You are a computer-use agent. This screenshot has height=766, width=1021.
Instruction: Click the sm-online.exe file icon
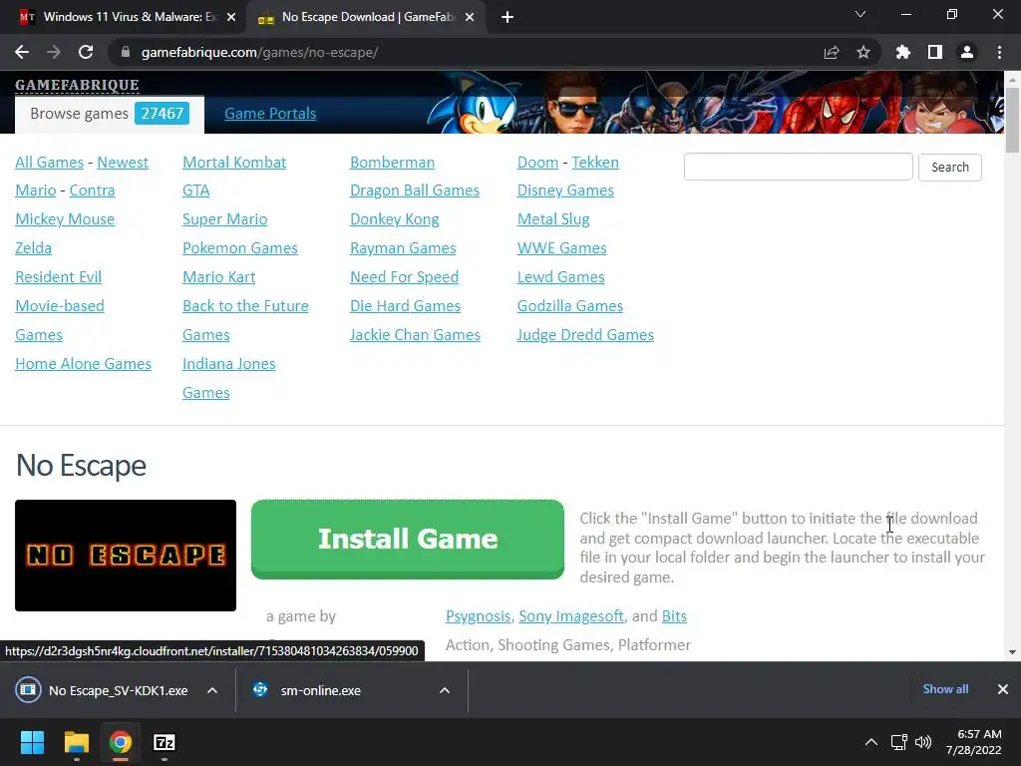pyautogui.click(x=260, y=689)
